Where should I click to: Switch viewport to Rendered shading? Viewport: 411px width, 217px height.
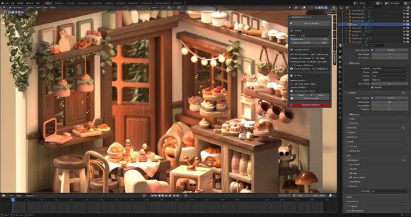tap(326, 7)
